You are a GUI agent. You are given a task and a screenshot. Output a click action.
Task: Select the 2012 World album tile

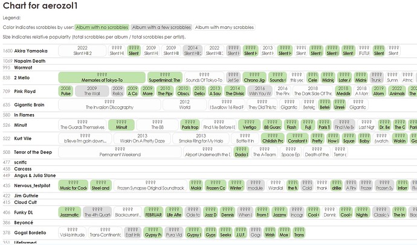(x=184, y=104)
